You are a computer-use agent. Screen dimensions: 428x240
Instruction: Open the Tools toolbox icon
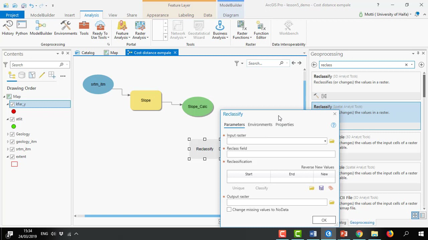tap(84, 28)
